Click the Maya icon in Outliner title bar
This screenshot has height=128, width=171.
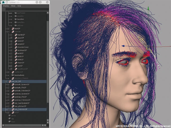(x=3, y=2)
